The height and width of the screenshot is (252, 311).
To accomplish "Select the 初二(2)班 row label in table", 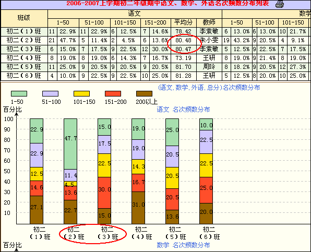I will [x=24, y=40].
